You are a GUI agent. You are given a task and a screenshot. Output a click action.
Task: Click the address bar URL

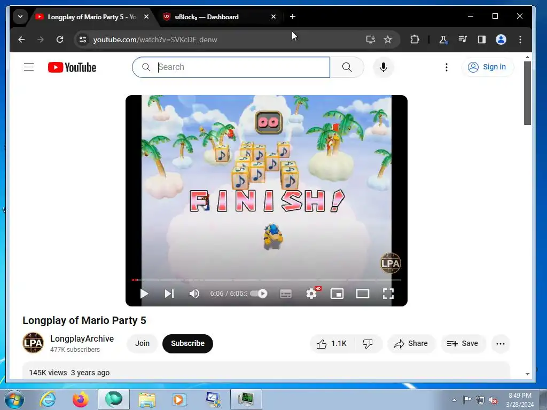click(155, 40)
